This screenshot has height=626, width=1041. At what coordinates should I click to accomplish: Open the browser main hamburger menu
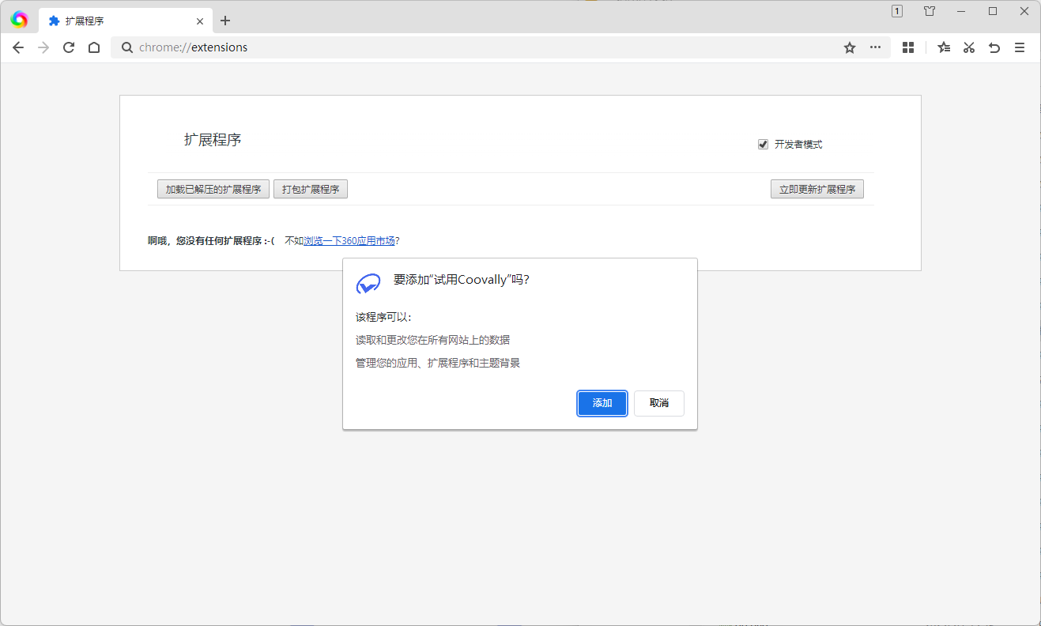[1020, 47]
